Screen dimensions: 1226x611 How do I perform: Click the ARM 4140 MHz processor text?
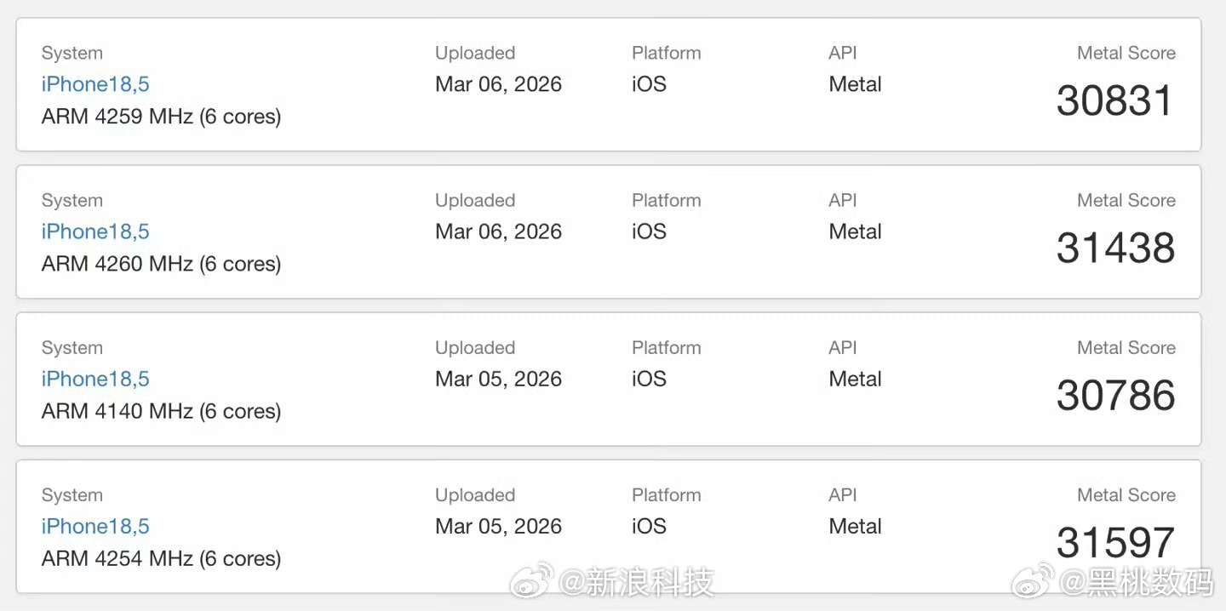click(x=161, y=411)
